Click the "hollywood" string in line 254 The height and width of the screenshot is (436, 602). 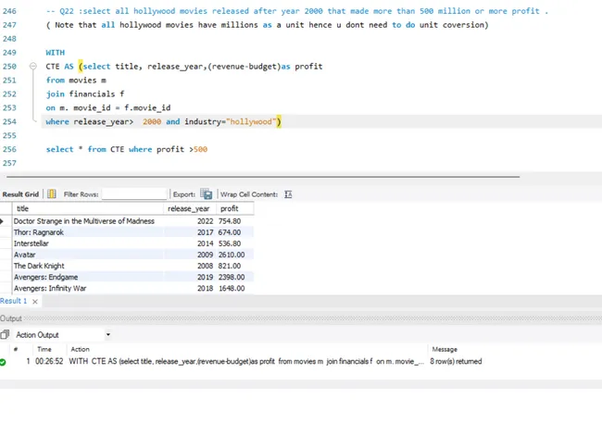(x=251, y=121)
